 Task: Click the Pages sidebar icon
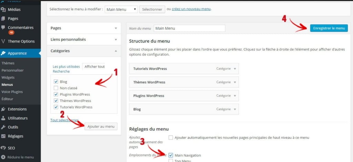pyautogui.click(x=3, y=19)
